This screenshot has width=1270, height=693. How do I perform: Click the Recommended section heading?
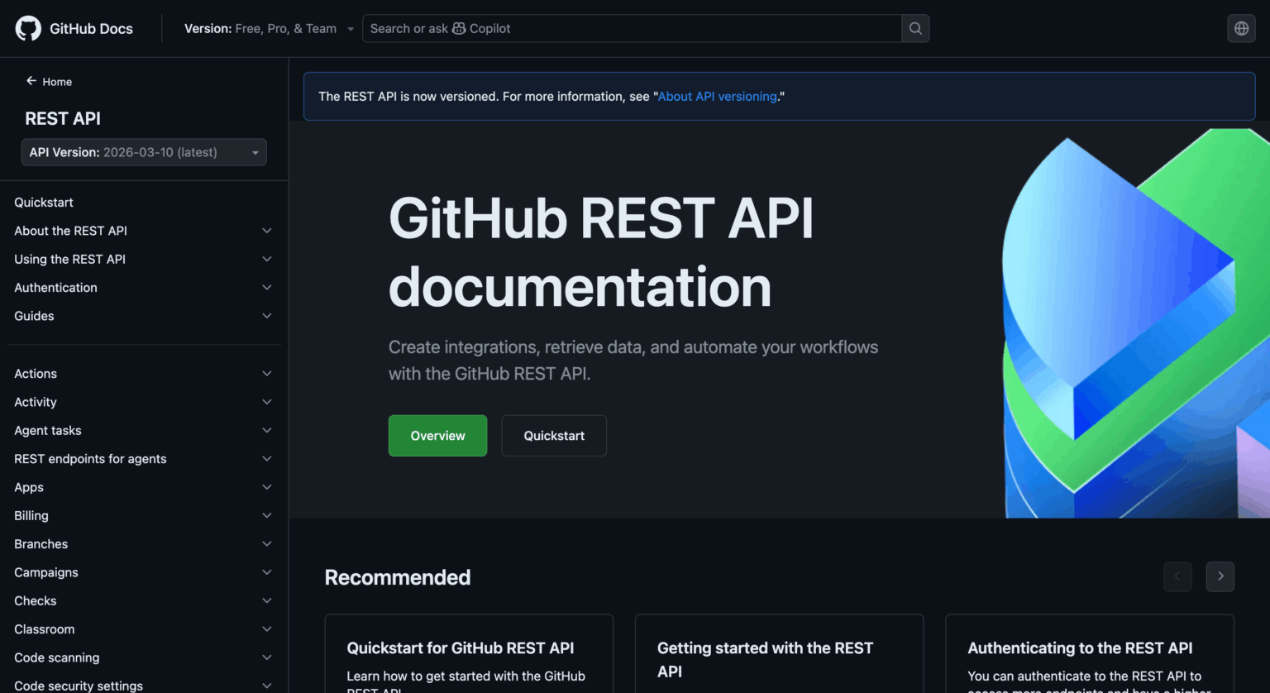[398, 577]
